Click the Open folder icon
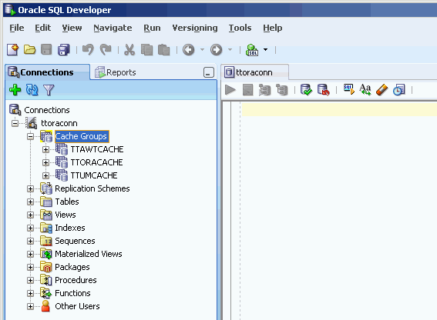This screenshot has height=320, width=437. [29, 50]
